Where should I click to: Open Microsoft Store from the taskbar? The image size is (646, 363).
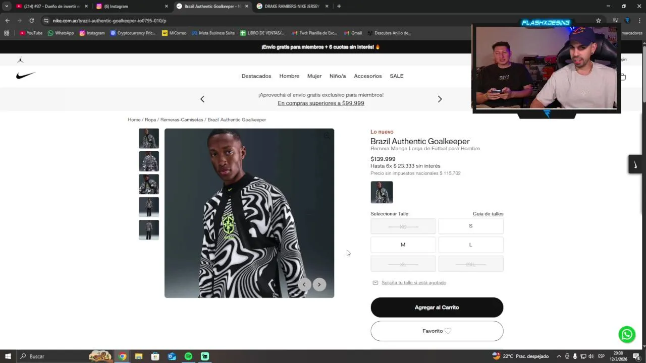click(155, 356)
